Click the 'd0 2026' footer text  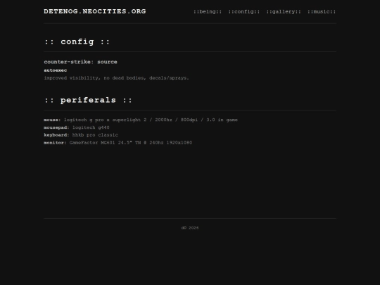pos(190,228)
